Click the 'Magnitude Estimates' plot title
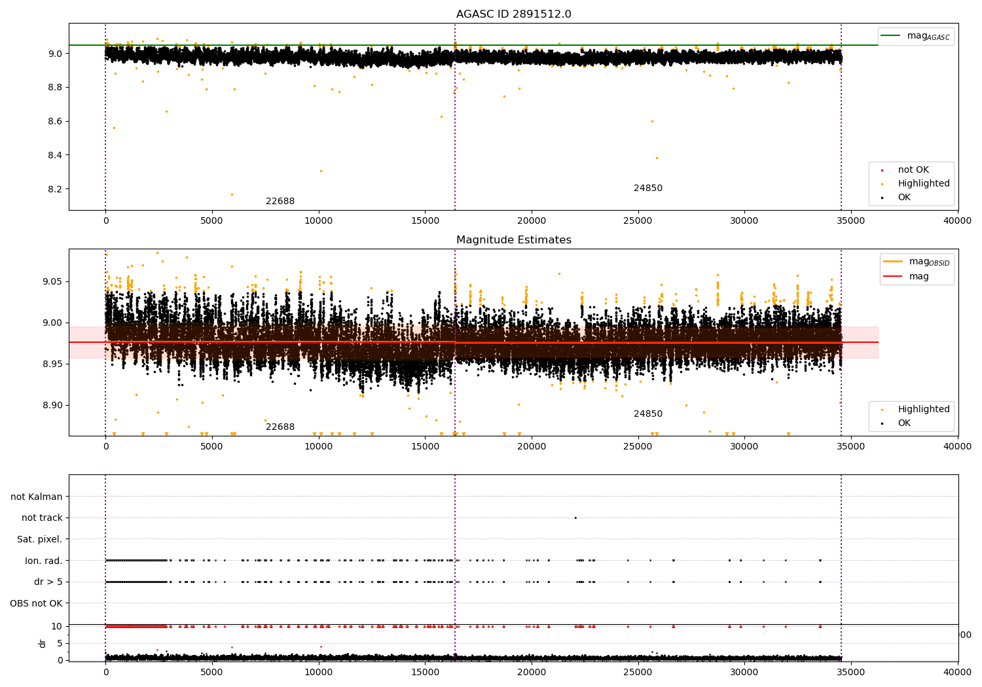Screen dimensions: 982x687 pyautogui.click(x=513, y=240)
